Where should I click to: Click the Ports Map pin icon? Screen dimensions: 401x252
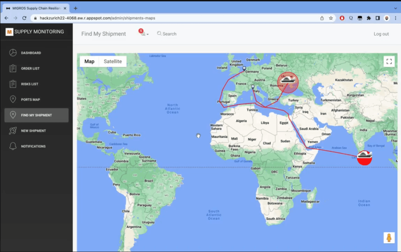13,99
